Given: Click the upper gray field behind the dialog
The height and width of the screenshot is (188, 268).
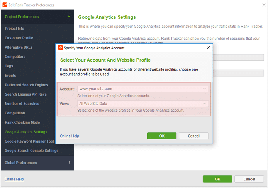Looking at the screenshot, I should tap(238, 57).
